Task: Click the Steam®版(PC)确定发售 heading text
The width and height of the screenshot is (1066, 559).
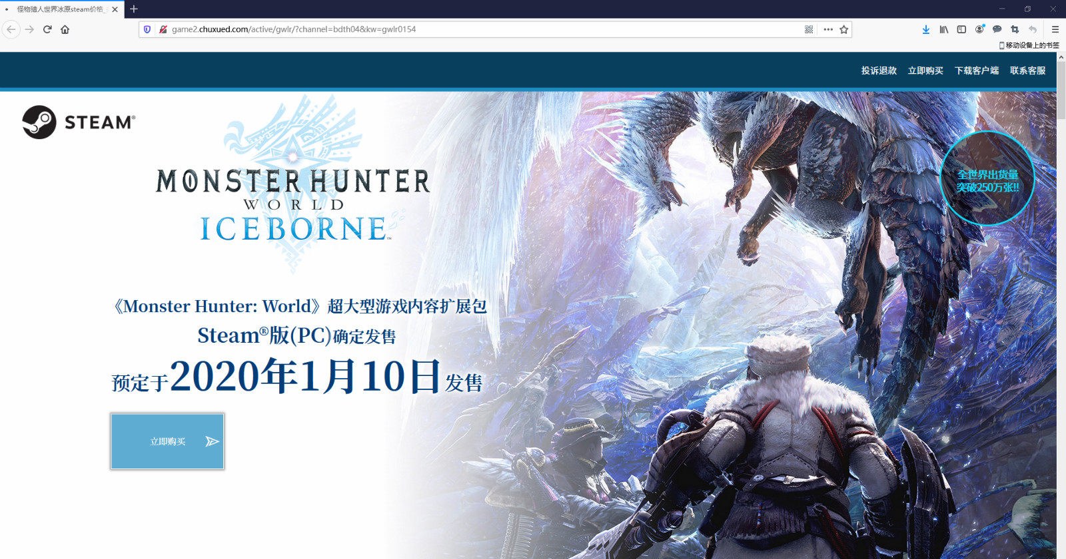Action: tap(296, 335)
